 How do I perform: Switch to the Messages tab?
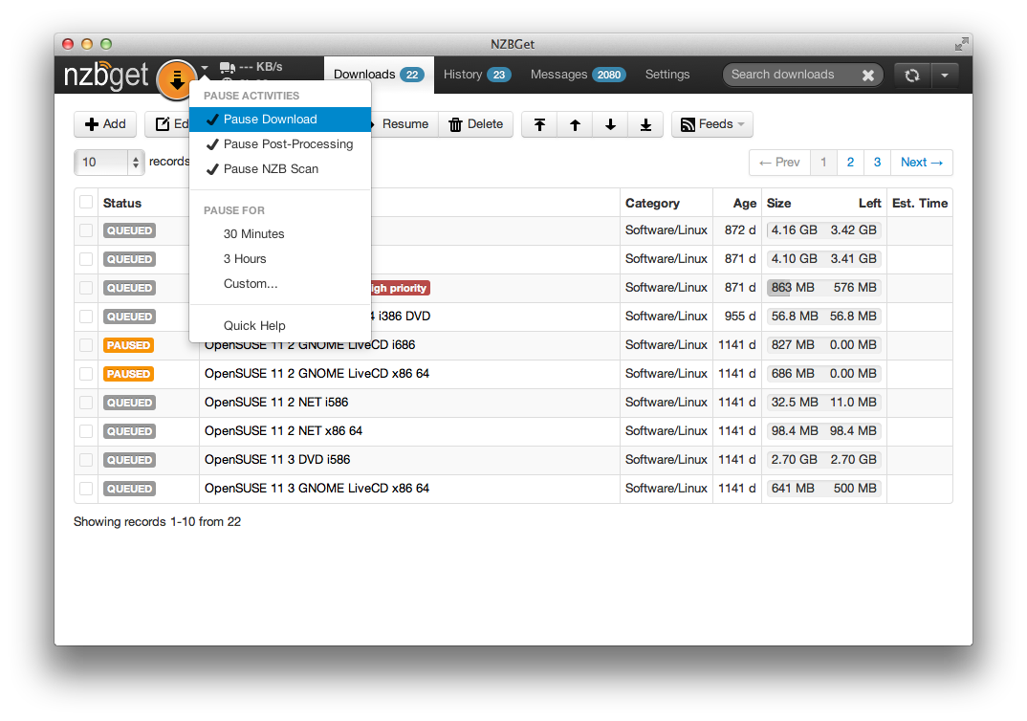[x=578, y=75]
